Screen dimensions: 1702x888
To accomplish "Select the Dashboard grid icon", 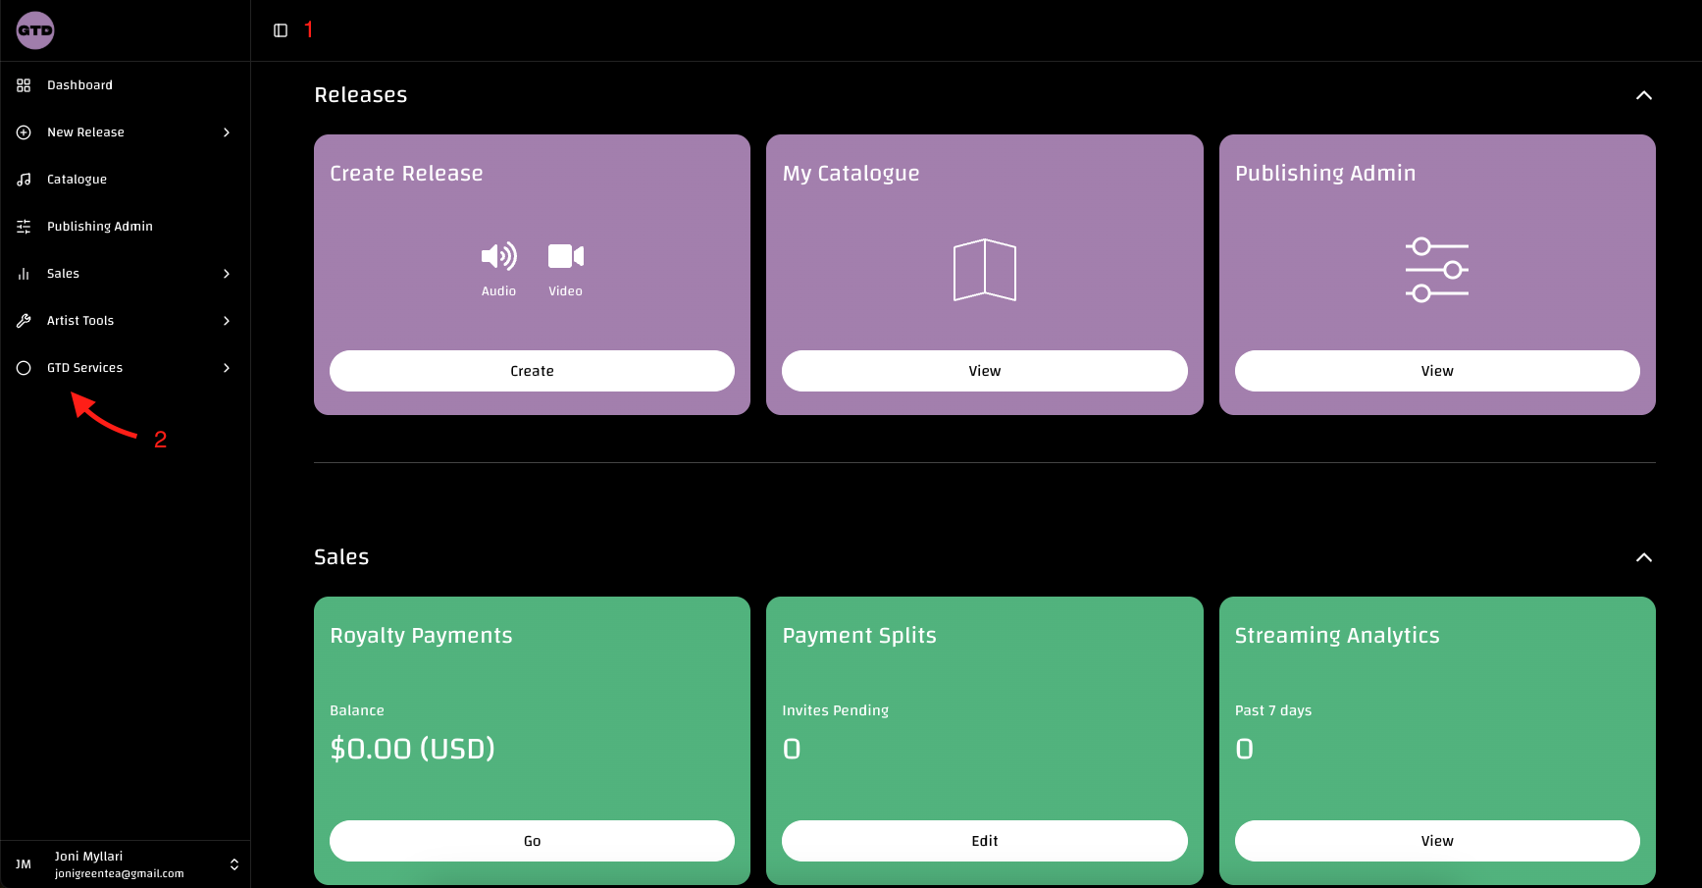I will 24,84.
